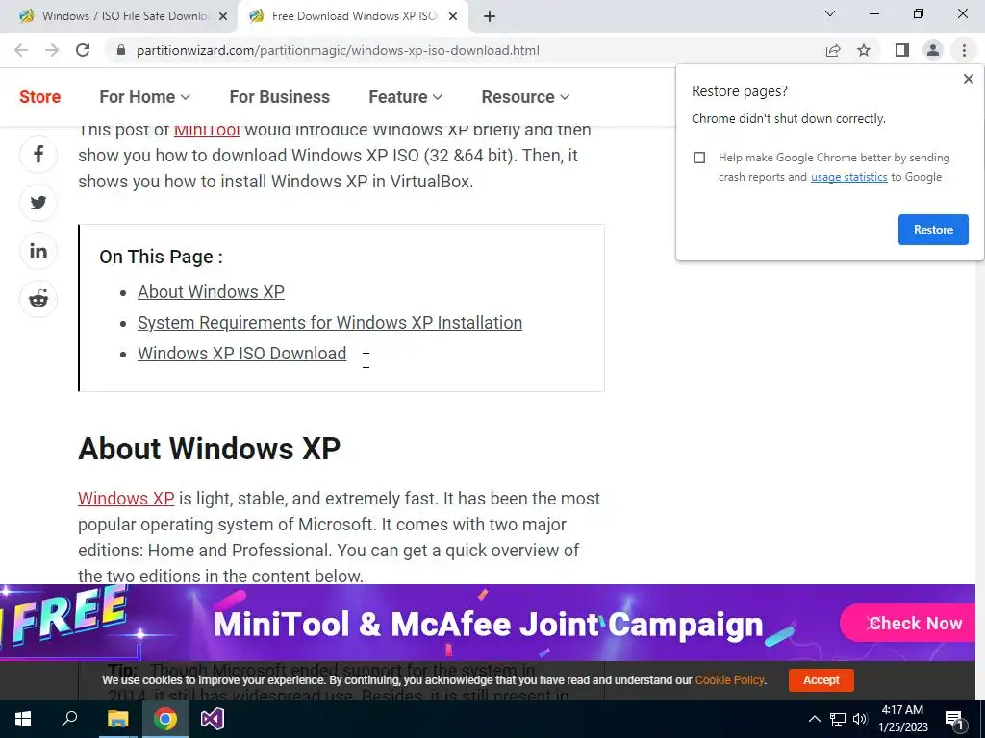Click Chrome icon in taskbar
The height and width of the screenshot is (738, 985).
click(x=165, y=719)
